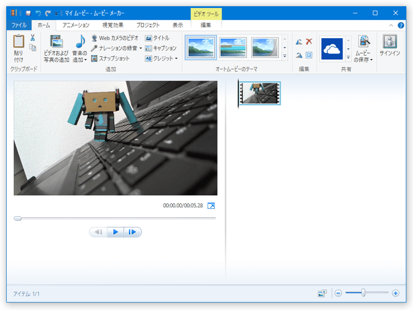Select the second AutoMovie theme thumbnail

[233, 48]
